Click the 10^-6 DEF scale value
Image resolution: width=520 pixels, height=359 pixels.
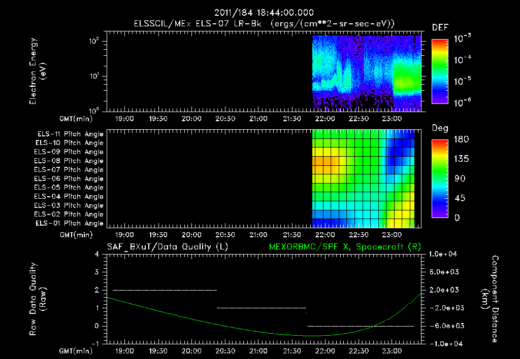pyautogui.click(x=462, y=102)
